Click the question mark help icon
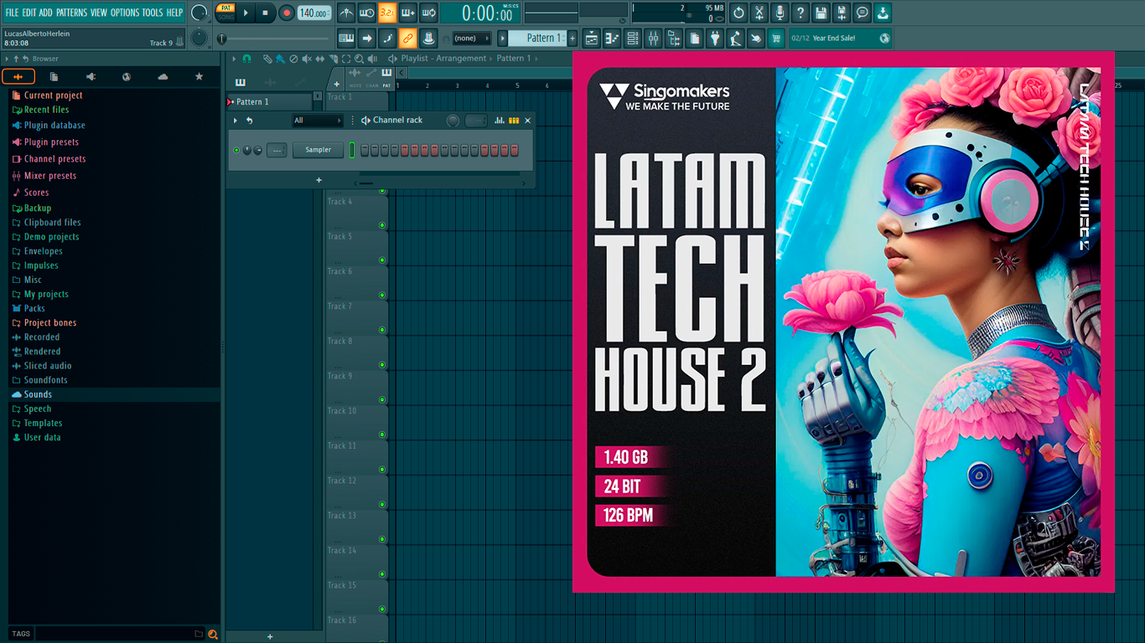This screenshot has height=643, width=1145. click(800, 13)
